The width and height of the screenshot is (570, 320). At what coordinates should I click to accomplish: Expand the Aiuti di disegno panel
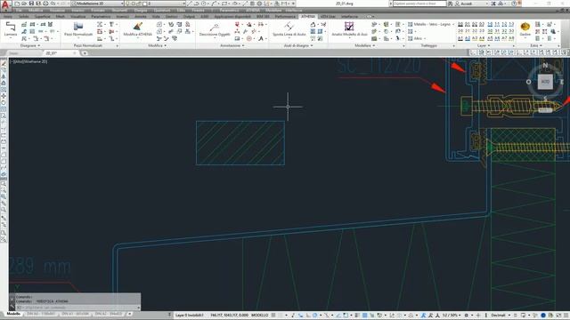[x=298, y=45]
